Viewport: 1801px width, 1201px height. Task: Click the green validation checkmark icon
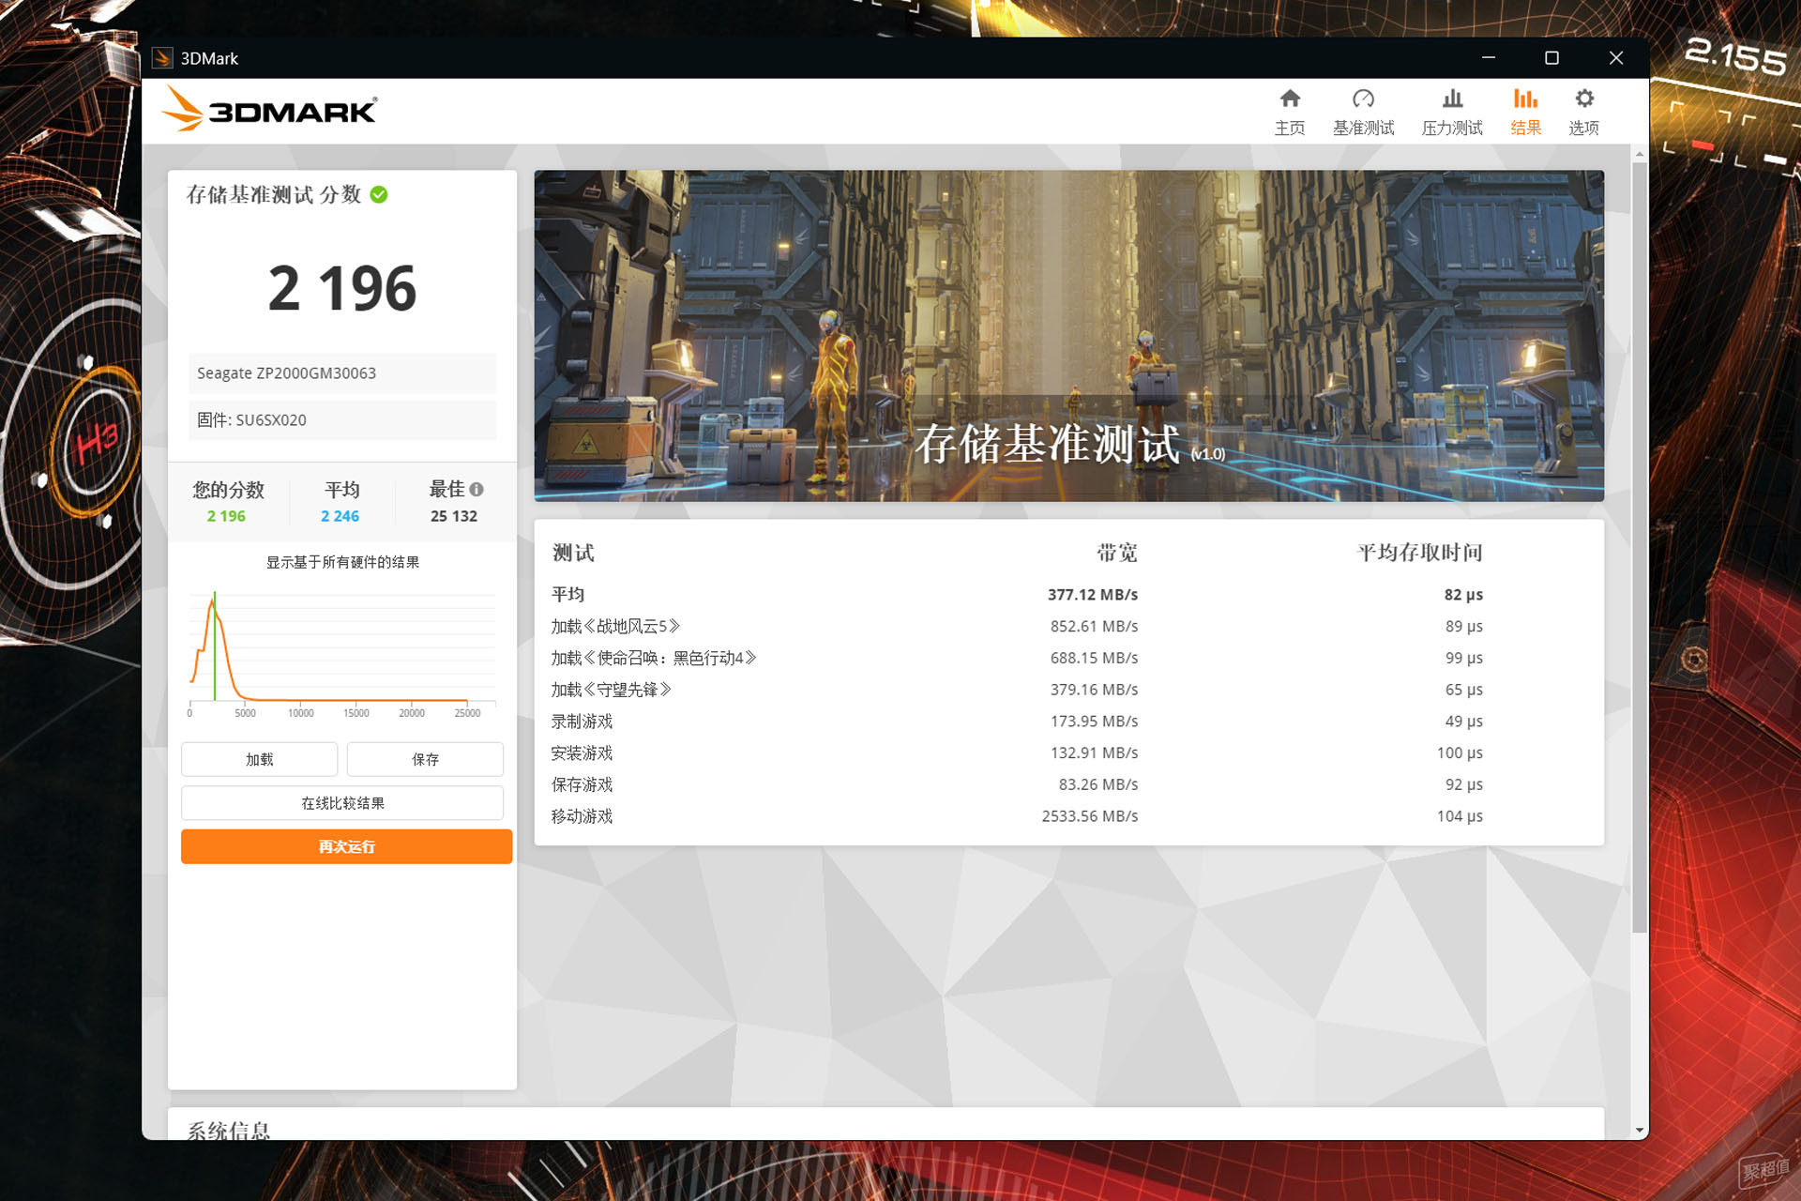(x=379, y=194)
